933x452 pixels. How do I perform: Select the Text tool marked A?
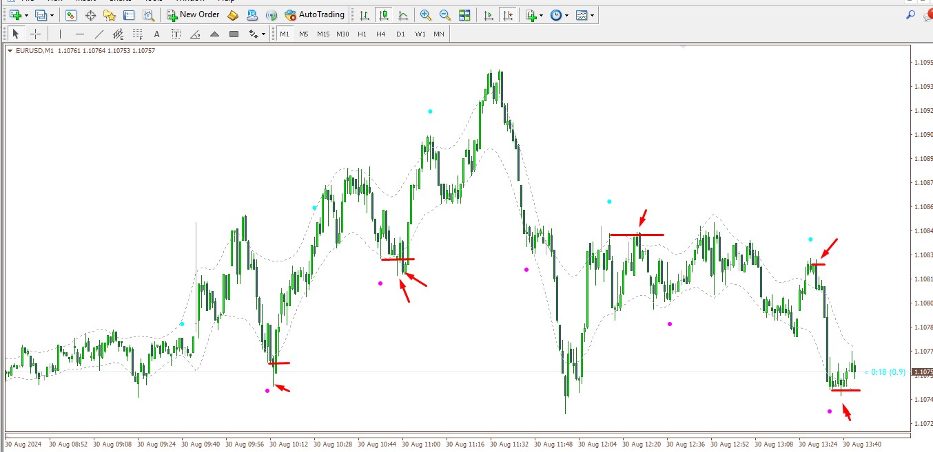[157, 34]
